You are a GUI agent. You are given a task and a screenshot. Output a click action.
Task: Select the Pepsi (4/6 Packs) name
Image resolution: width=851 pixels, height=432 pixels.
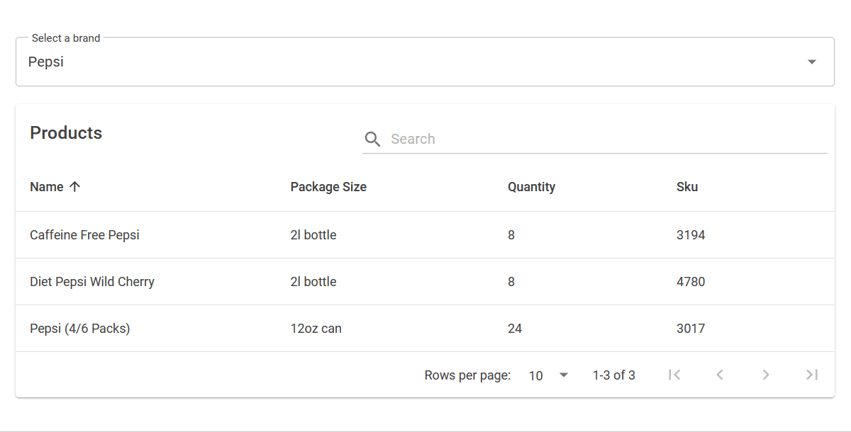(x=80, y=329)
